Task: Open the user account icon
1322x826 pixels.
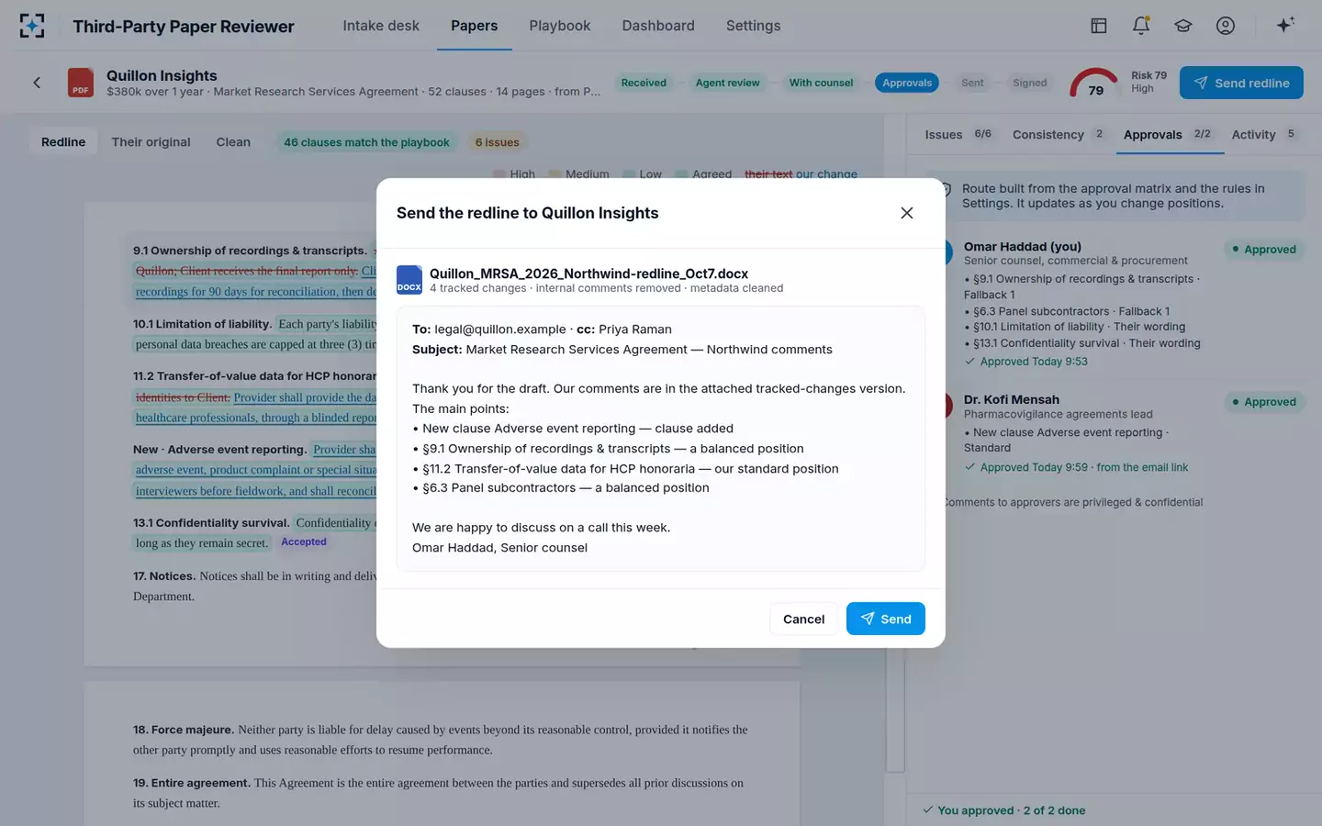Action: pos(1226,26)
